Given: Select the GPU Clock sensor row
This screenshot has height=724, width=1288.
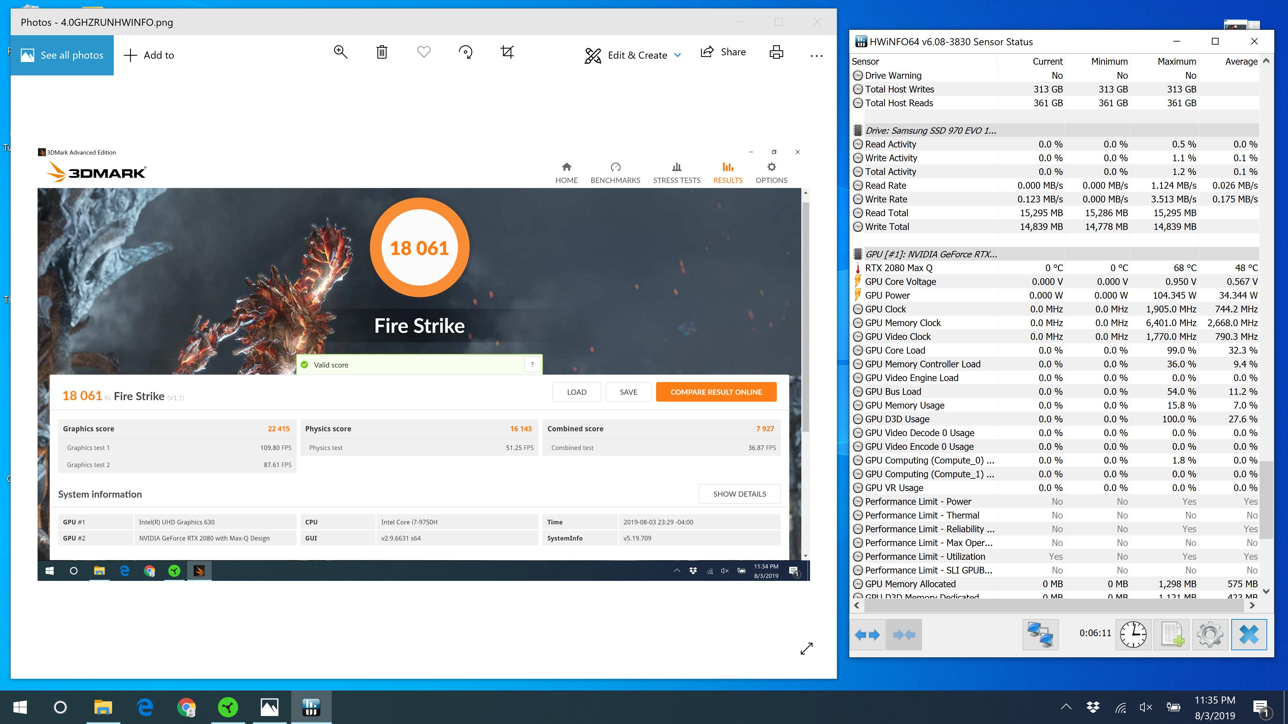Looking at the screenshot, I should click(x=1055, y=309).
